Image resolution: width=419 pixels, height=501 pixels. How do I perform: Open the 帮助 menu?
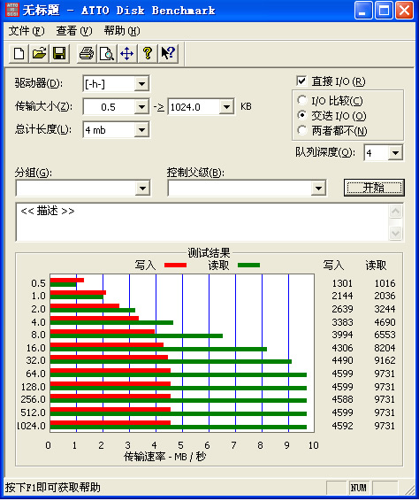pyautogui.click(x=122, y=31)
